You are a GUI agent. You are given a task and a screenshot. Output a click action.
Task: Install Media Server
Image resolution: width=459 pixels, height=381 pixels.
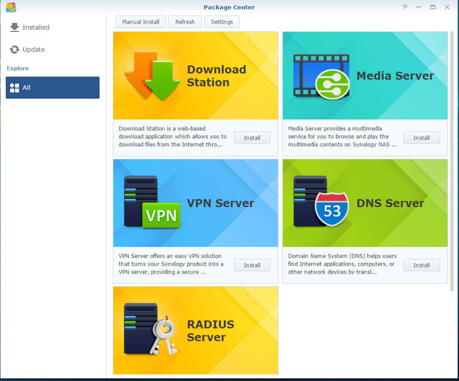[422, 138]
